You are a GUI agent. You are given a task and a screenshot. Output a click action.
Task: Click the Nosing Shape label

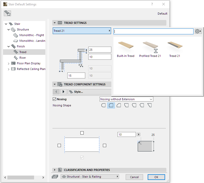tap(62, 105)
